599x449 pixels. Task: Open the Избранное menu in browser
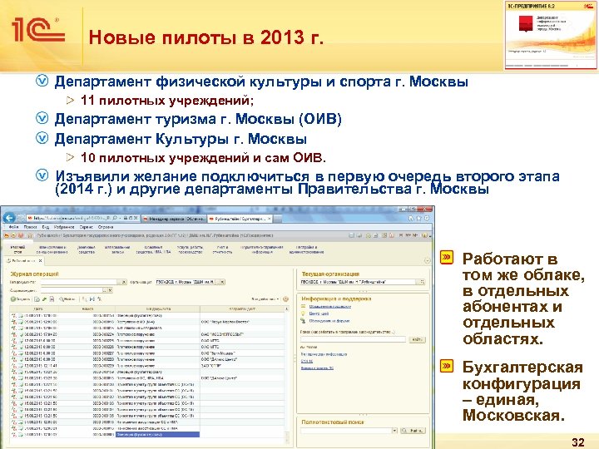[x=63, y=227]
